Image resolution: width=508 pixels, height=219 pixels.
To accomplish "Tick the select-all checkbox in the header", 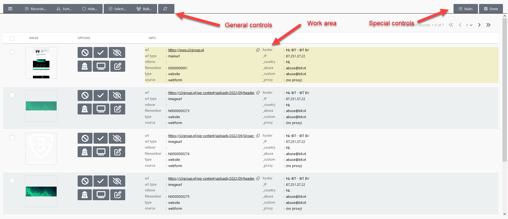I will tap(12, 38).
